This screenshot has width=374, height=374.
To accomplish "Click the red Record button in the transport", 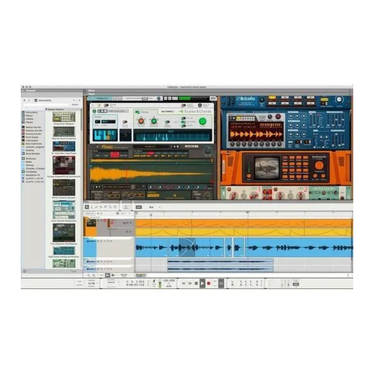I will 209,283.
